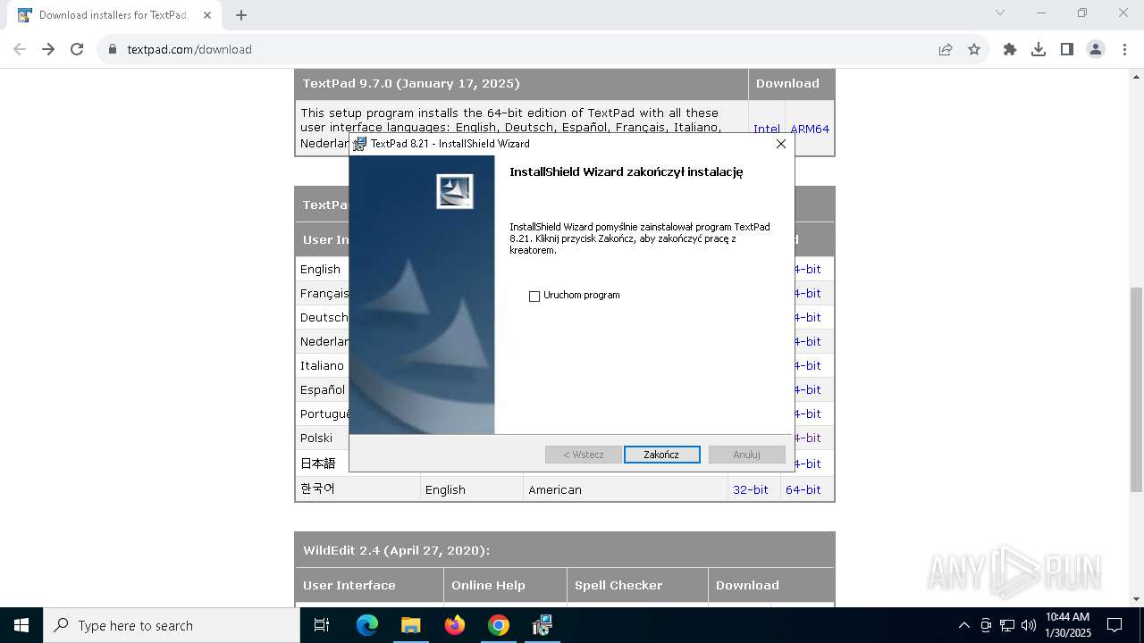
Task: Open Chrome profile avatar
Action: point(1096,49)
